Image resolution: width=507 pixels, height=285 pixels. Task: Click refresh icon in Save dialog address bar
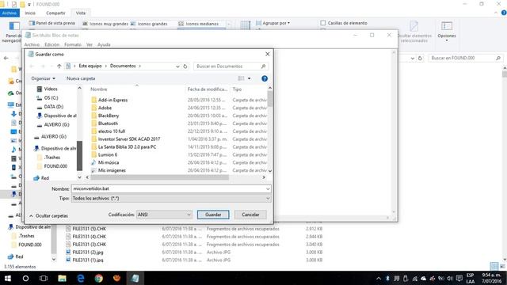click(185, 66)
